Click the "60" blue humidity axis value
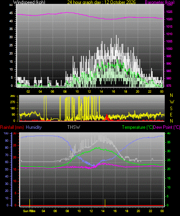Screen dimensions: 180x216 tap(7, 162)
